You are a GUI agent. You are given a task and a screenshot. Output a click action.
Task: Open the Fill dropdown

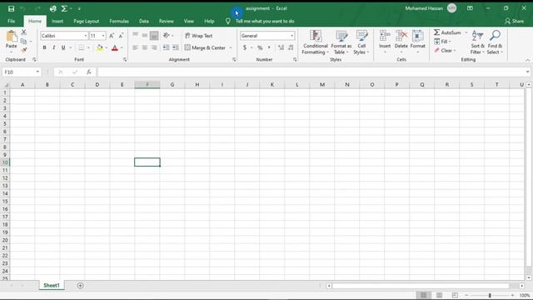(x=442, y=42)
